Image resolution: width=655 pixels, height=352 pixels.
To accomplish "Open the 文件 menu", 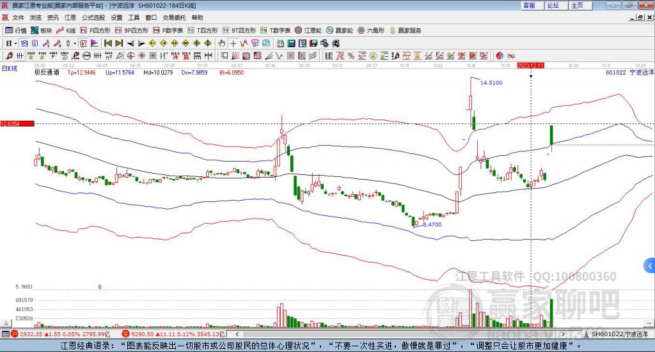I will [x=18, y=17].
